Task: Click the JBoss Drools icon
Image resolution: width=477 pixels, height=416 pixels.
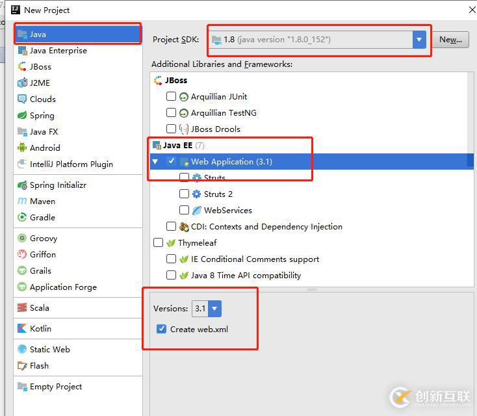Action: [x=184, y=129]
